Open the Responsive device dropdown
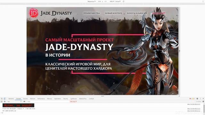 pos(91,1)
